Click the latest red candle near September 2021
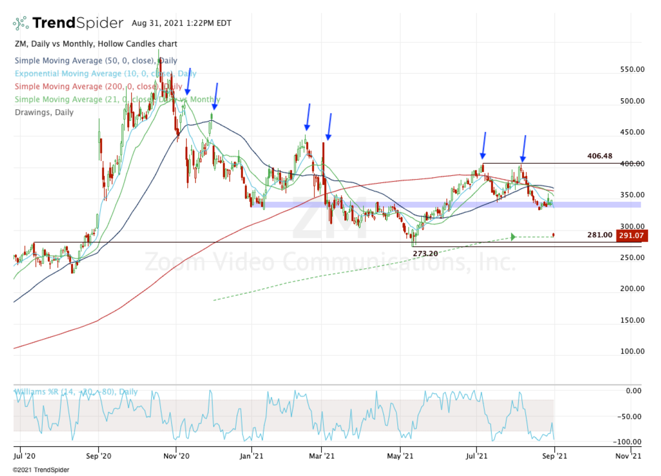The image size is (661, 476). [553, 236]
